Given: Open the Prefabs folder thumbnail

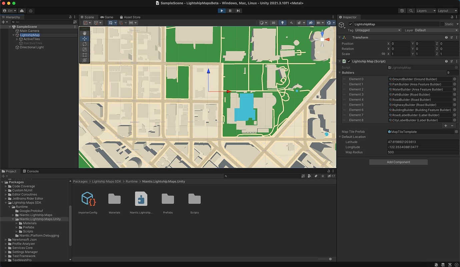Looking at the screenshot, I should pyautogui.click(x=168, y=199).
